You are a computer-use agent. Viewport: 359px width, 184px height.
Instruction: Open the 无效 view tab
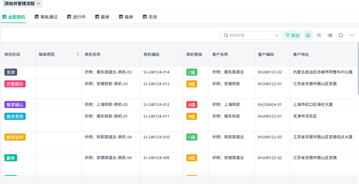(150, 17)
